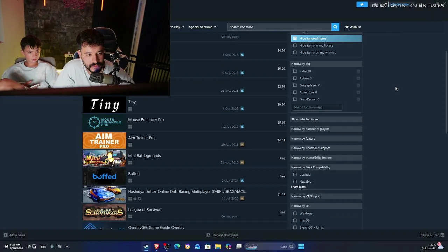Click the 'search for more tags' field

316,107
